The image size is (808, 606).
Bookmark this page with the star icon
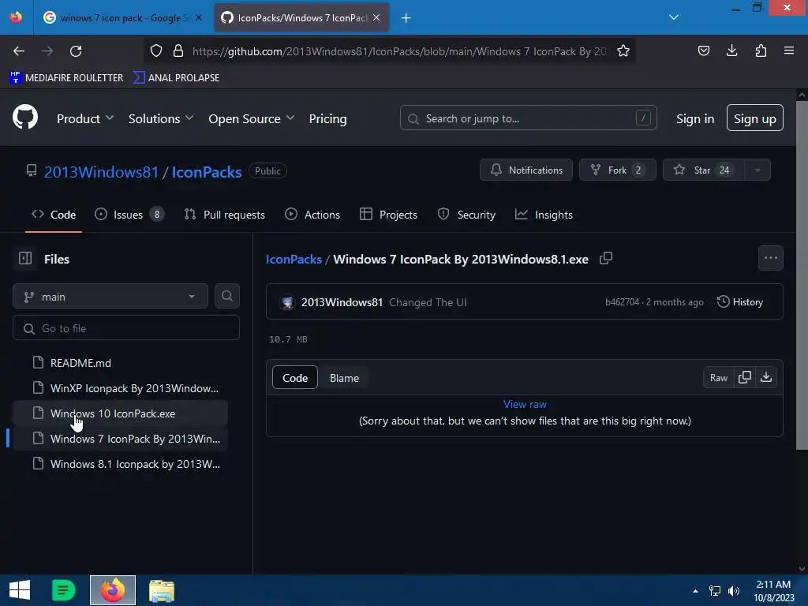coord(623,51)
